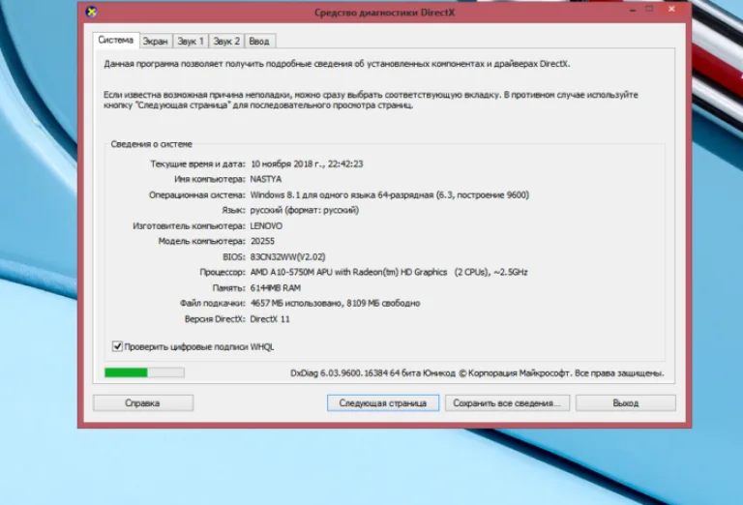Click the intro line starting Данная программа позволяет
This screenshot has width=743, height=505.
click(337, 64)
